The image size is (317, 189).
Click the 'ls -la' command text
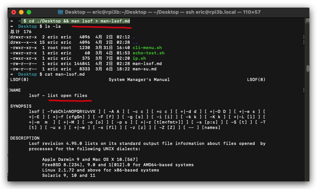[52, 26]
